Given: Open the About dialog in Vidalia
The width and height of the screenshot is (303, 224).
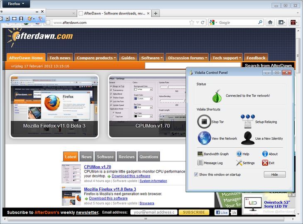Looking at the screenshot, I should 270,154.
